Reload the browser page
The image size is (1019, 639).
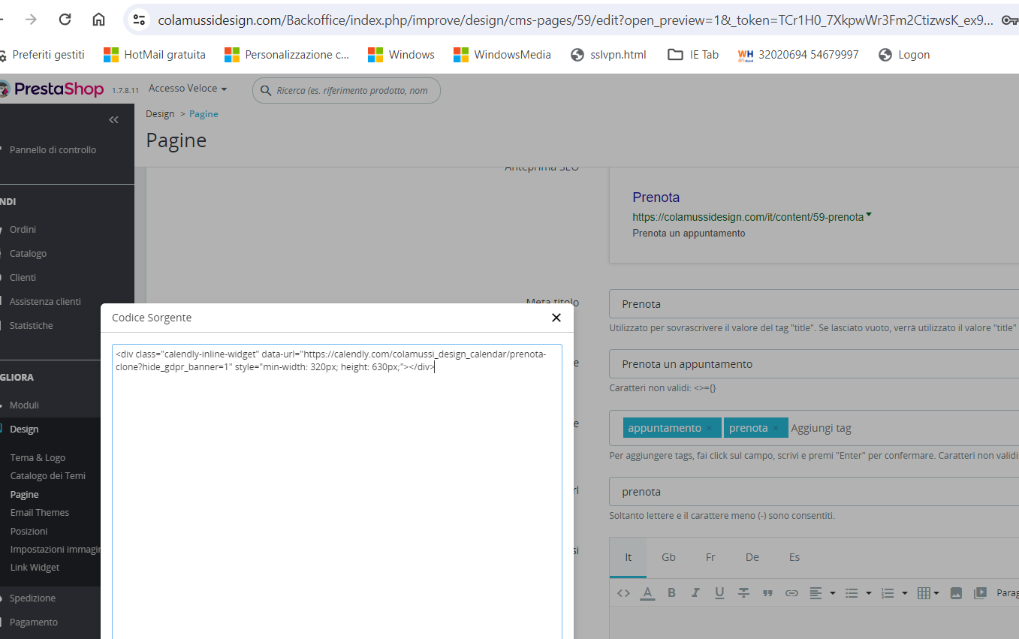coord(65,20)
